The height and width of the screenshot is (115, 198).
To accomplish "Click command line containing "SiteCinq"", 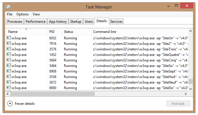I will coord(141,60).
